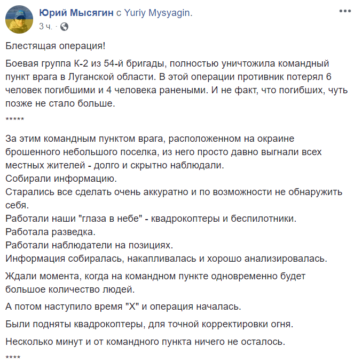Click the line 'Работали наблюдатели на позициях.'
The image size is (354, 363).
coord(89,245)
